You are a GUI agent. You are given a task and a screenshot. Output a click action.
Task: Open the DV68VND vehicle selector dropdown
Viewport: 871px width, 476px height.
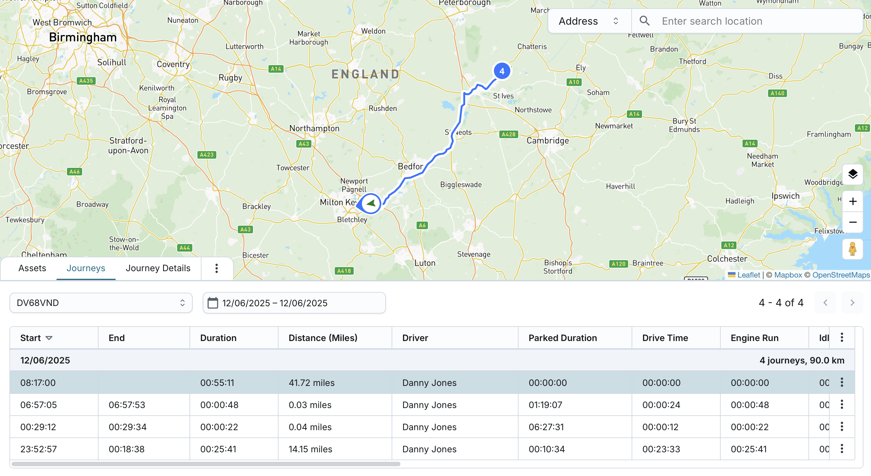click(101, 303)
